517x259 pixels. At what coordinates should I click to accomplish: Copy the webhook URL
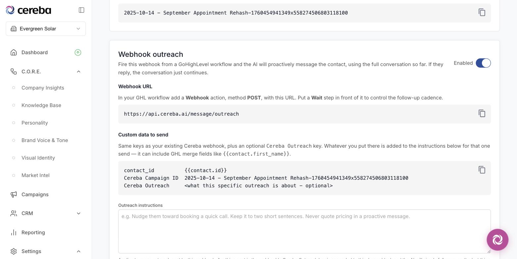(482, 114)
